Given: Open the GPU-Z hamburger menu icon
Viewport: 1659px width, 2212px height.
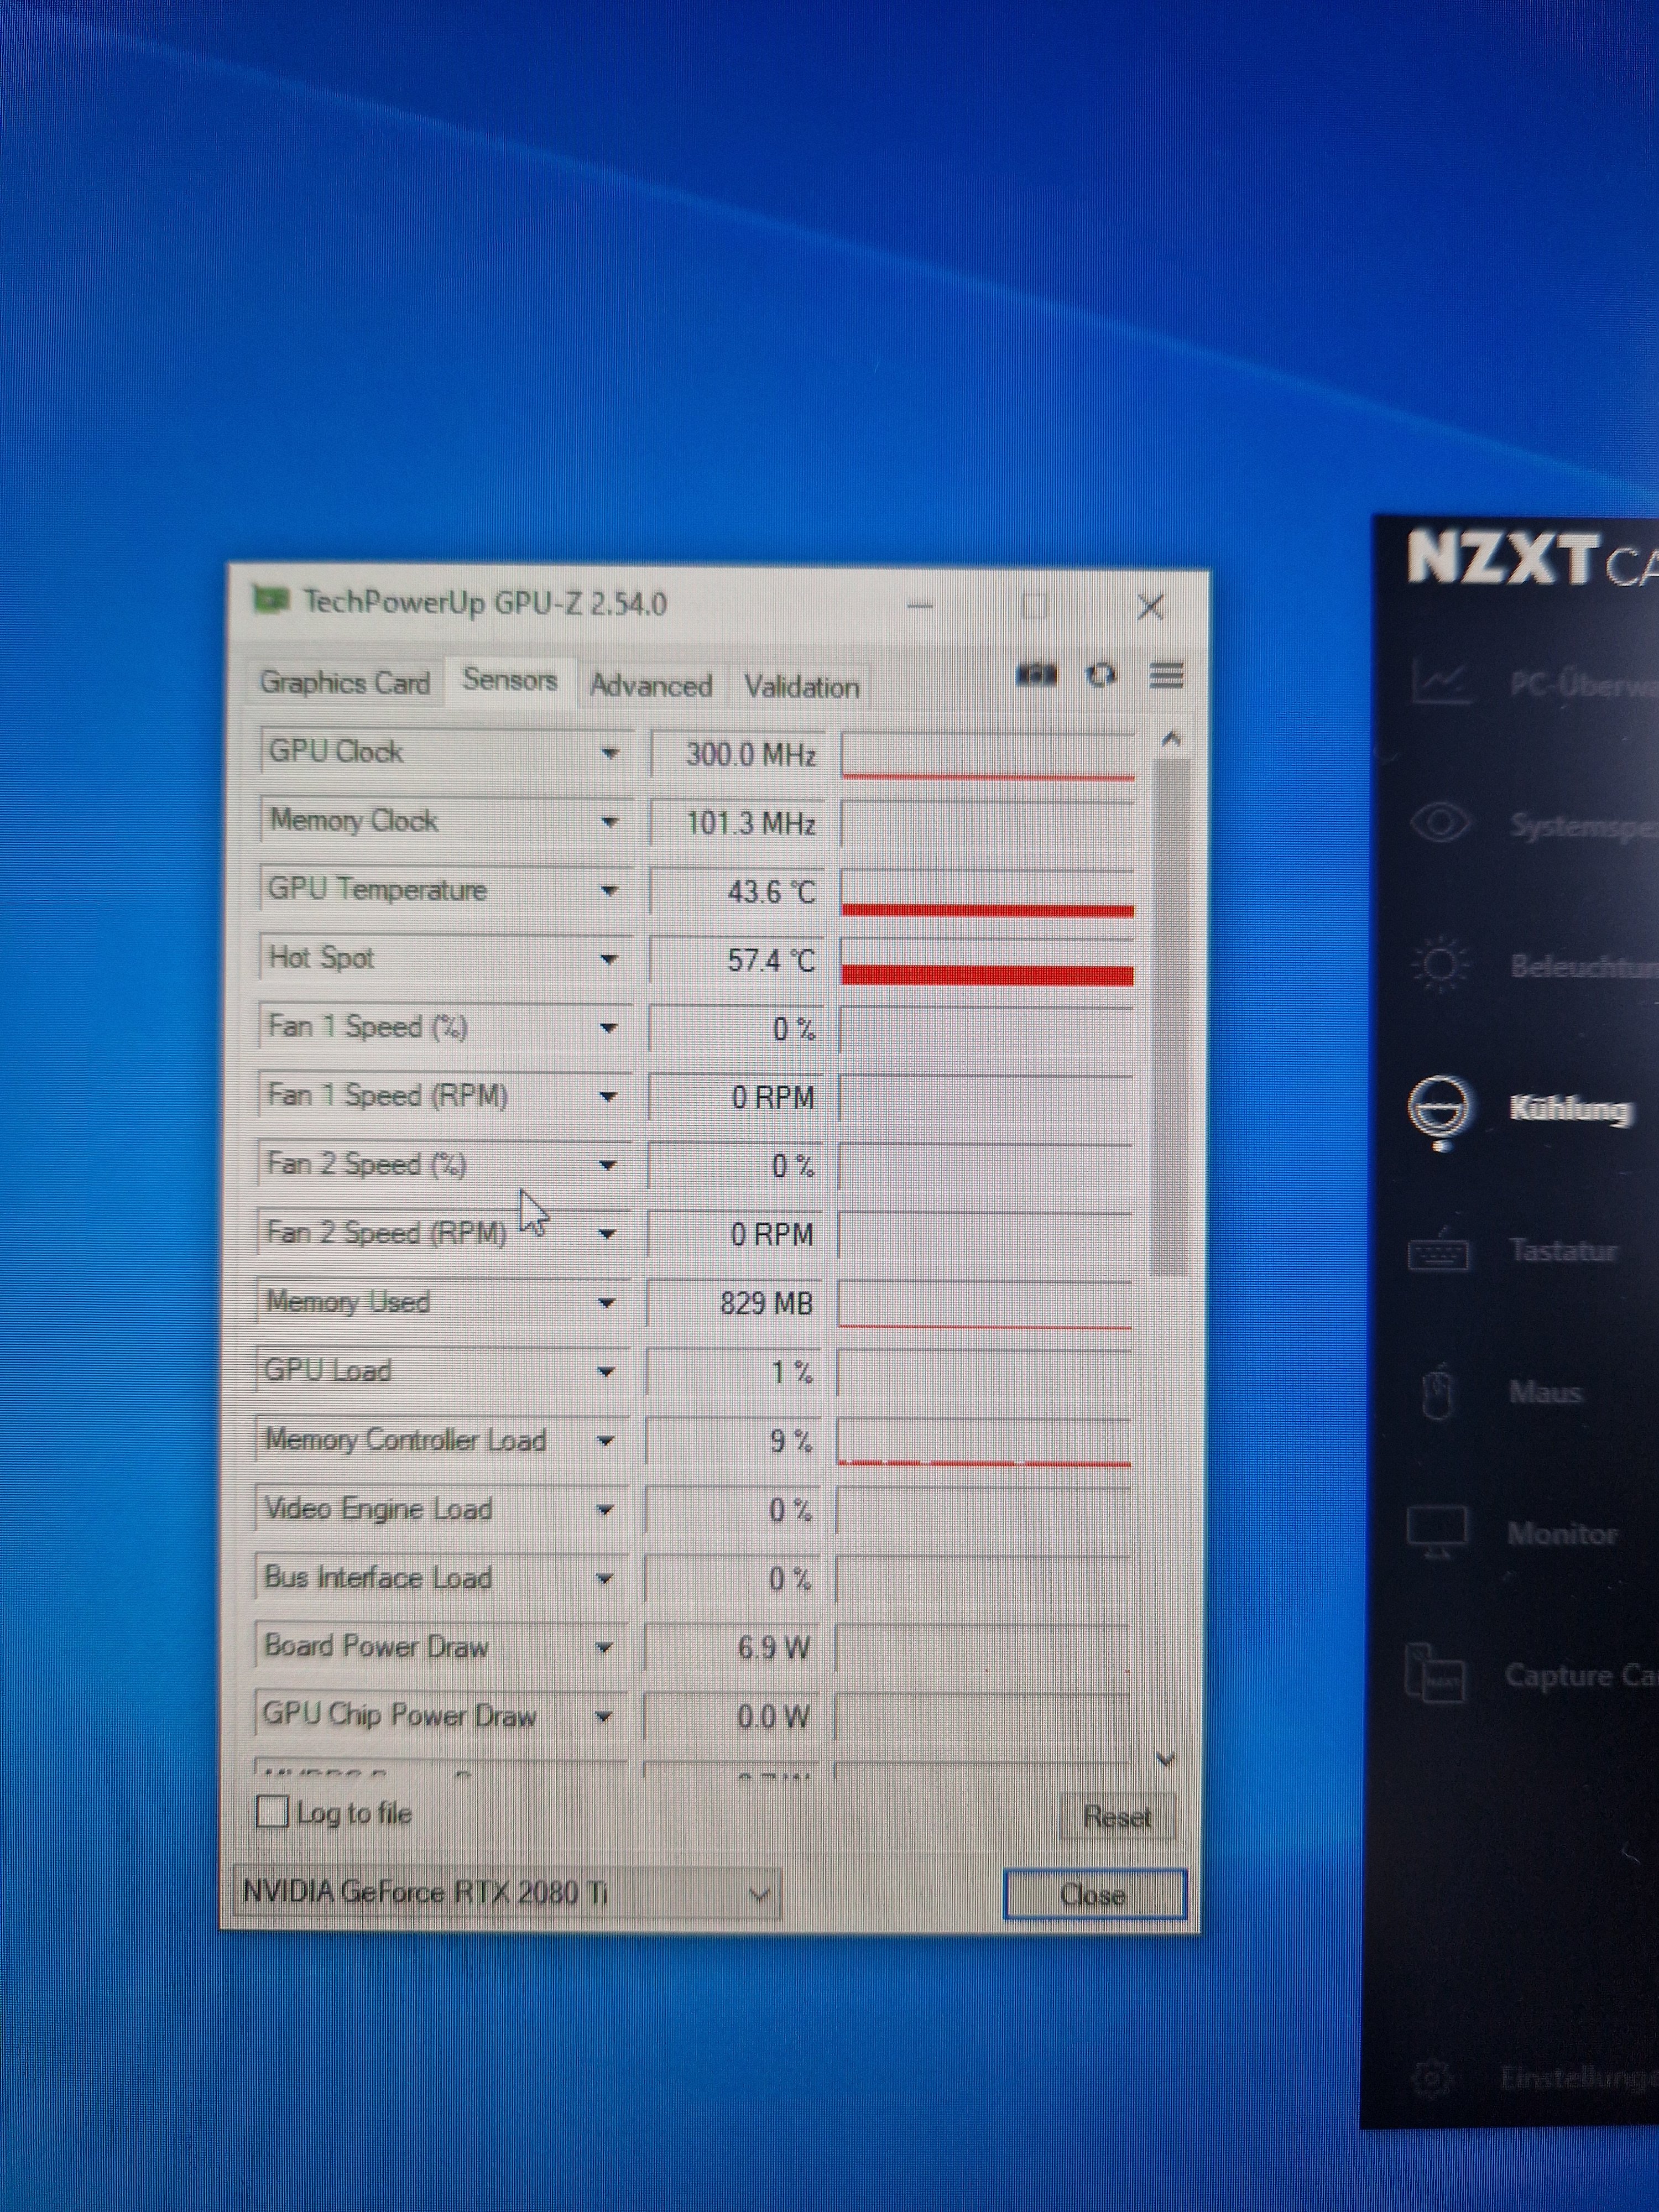Looking at the screenshot, I should point(1166,675).
